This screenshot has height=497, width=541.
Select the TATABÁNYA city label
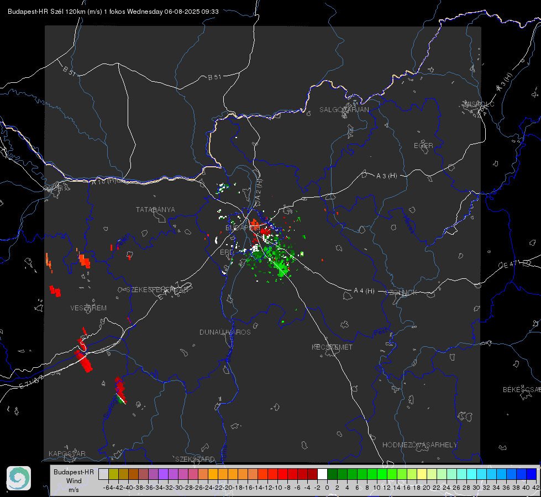(155, 210)
